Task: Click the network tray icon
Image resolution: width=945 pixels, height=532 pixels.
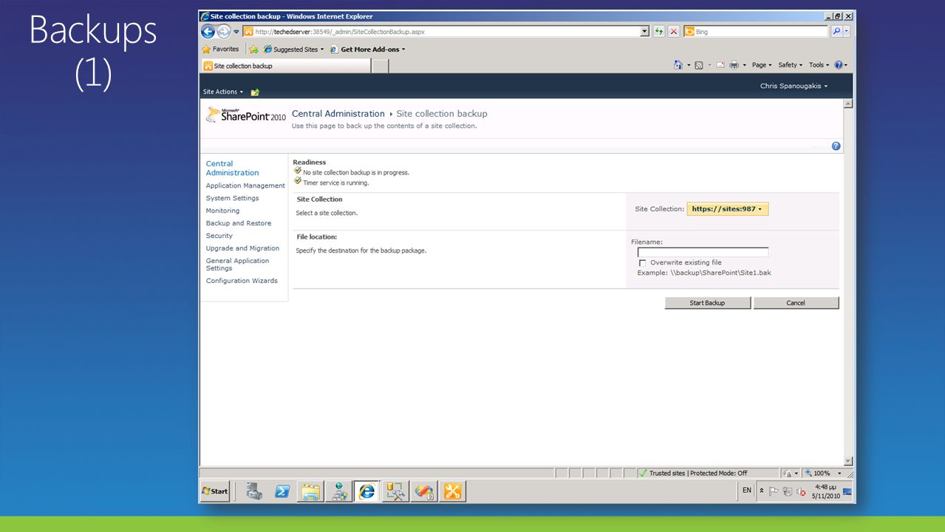Action: [x=787, y=491]
